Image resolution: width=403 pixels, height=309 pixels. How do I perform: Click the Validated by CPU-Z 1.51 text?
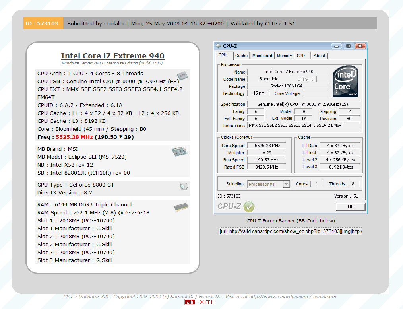tap(263, 23)
